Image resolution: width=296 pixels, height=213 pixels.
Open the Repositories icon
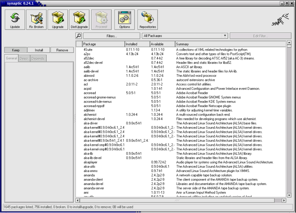(x=147, y=20)
